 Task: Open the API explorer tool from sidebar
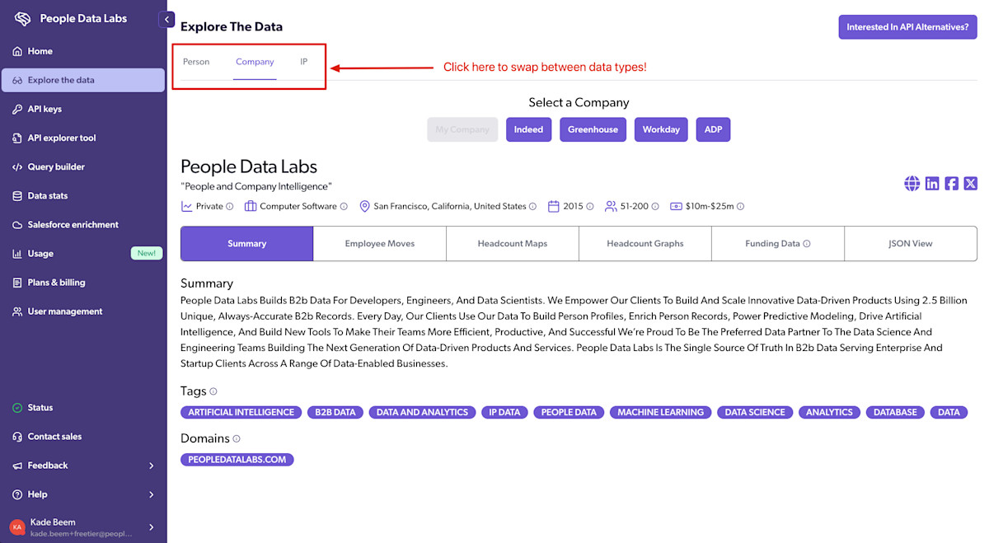(17, 138)
